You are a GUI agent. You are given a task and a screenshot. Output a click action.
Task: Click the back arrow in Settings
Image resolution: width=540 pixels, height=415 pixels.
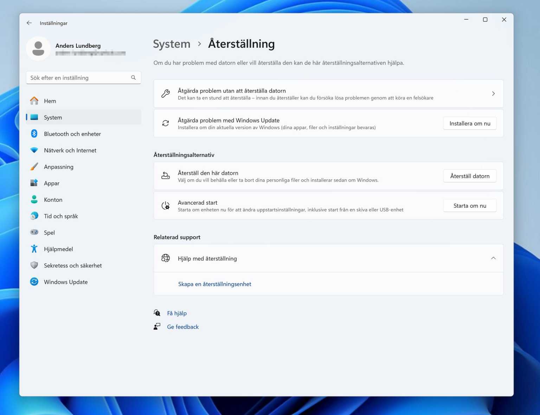coord(29,23)
